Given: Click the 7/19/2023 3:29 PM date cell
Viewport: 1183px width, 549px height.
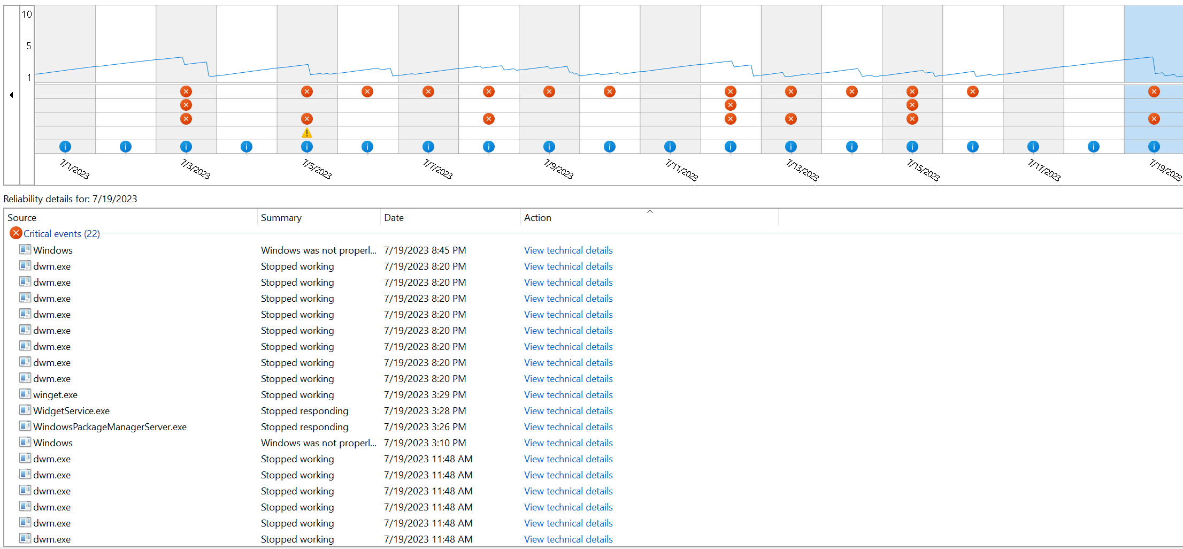Looking at the screenshot, I should coord(425,395).
